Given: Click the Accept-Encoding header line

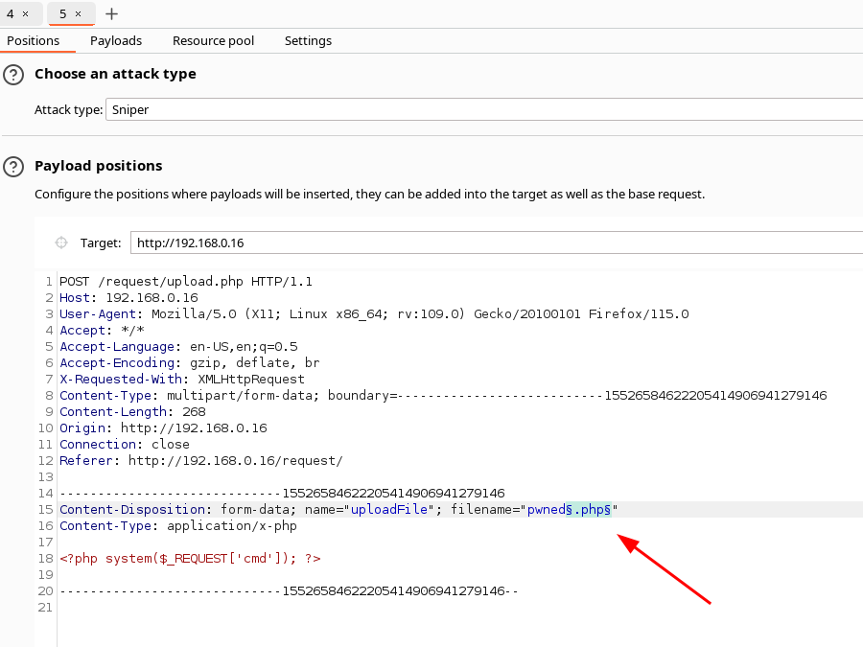Looking at the screenshot, I should [189, 362].
